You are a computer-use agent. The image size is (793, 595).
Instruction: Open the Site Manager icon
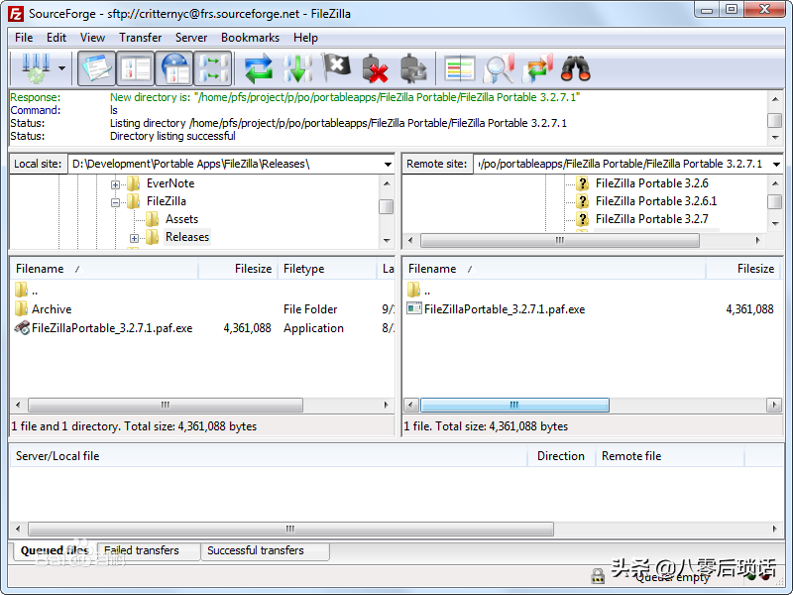point(36,68)
